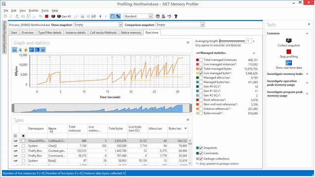Click the Averaging length slider
The width and height of the screenshot is (316, 178).
click(x=232, y=41)
